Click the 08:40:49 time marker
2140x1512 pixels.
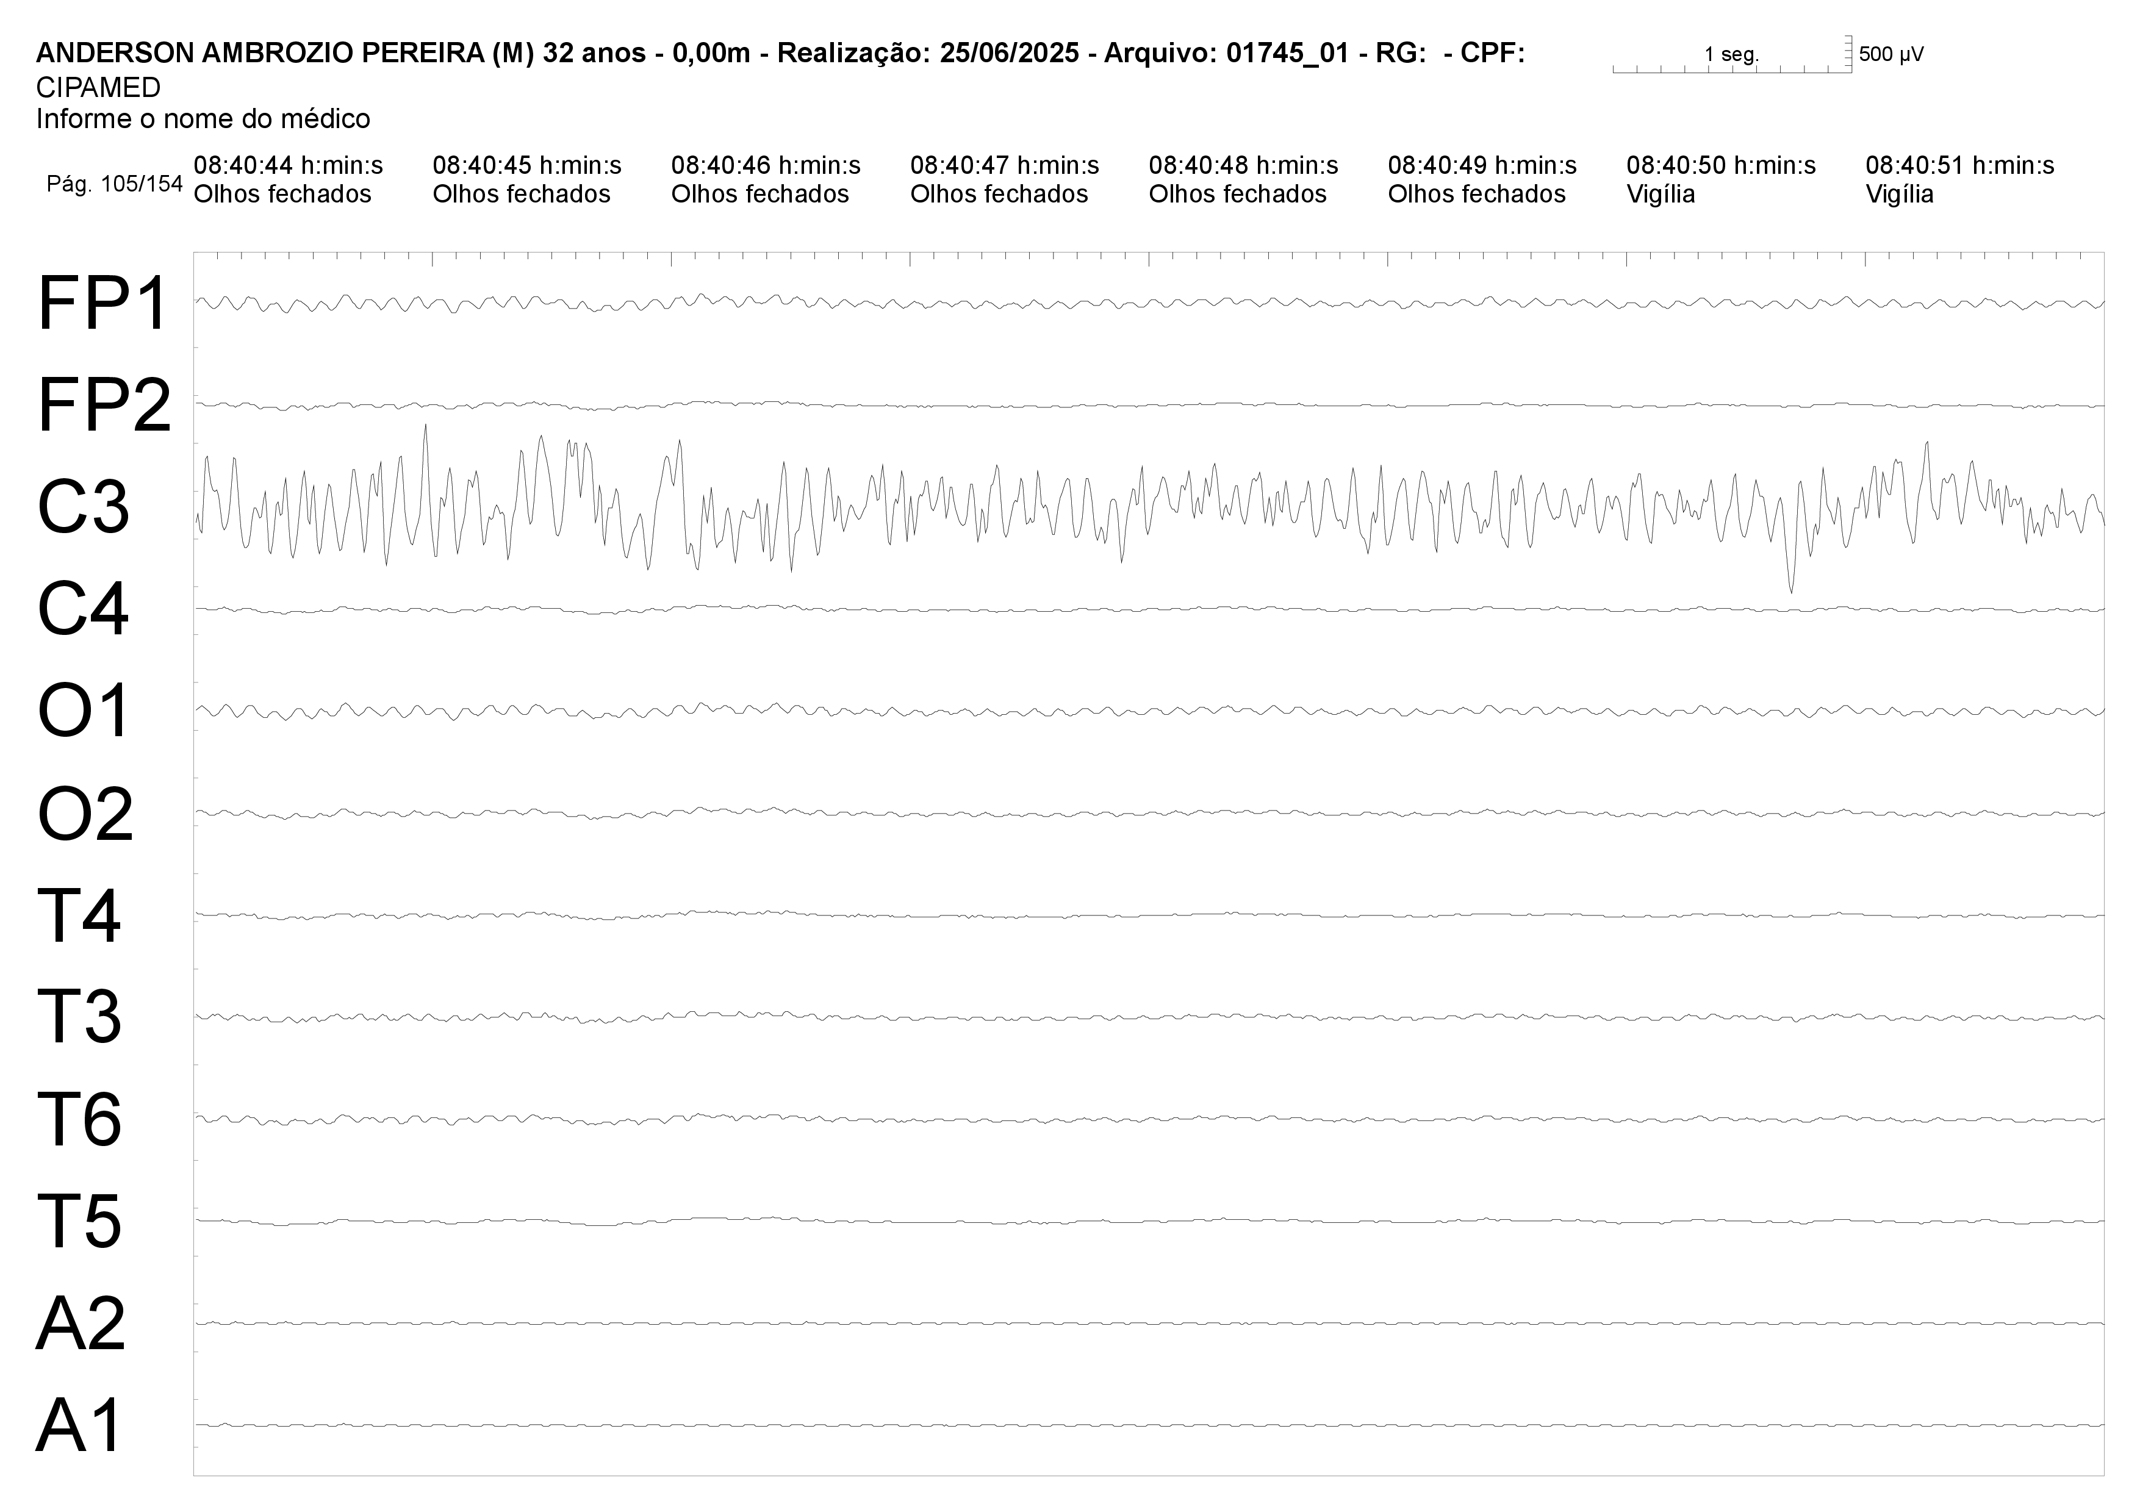click(1482, 166)
